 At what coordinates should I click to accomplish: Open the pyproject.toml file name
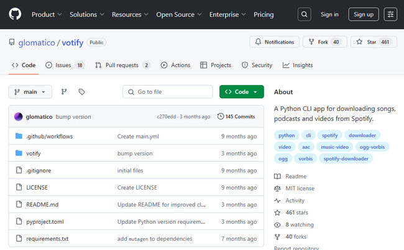(45, 221)
